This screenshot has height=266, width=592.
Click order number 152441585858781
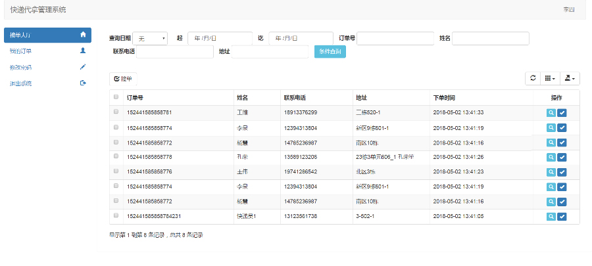[x=149, y=113]
